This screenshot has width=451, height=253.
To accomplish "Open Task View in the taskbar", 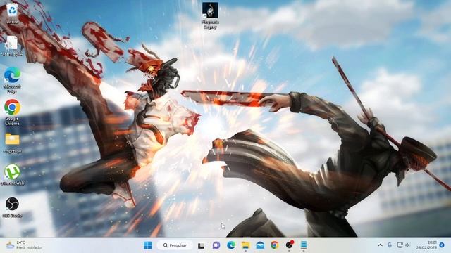I will tap(201, 245).
